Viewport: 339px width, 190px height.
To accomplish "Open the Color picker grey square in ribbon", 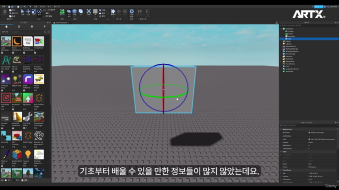I will coord(95,11).
